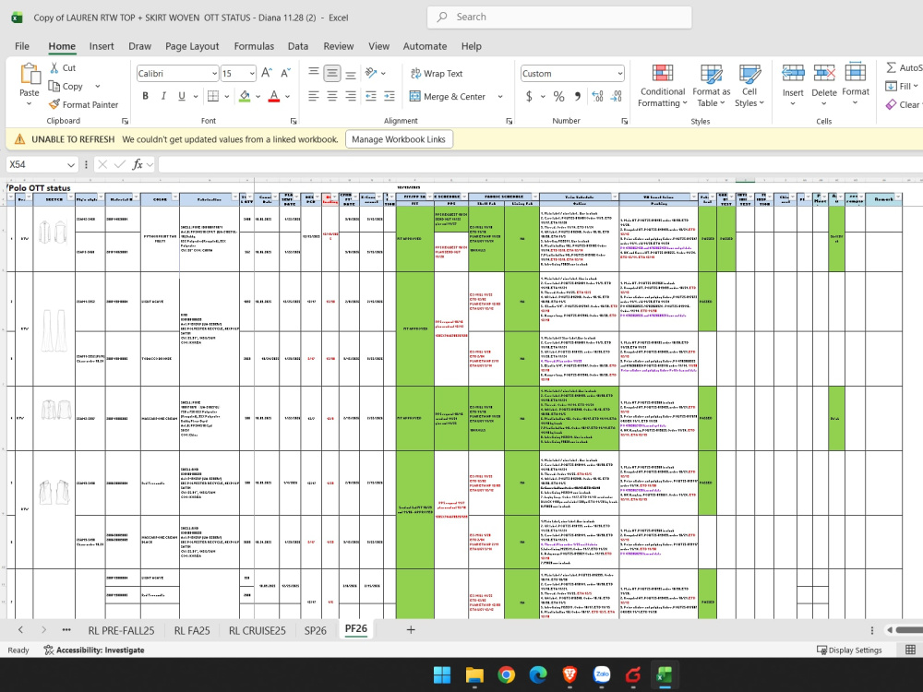
Task: Open the File menu
Action: coord(22,46)
